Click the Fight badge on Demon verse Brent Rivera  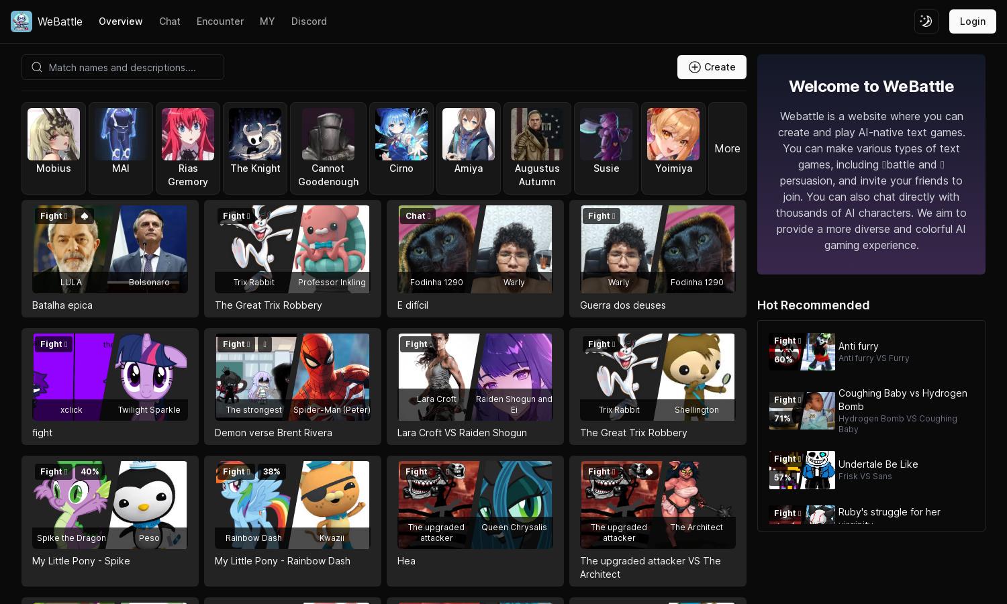(236, 344)
